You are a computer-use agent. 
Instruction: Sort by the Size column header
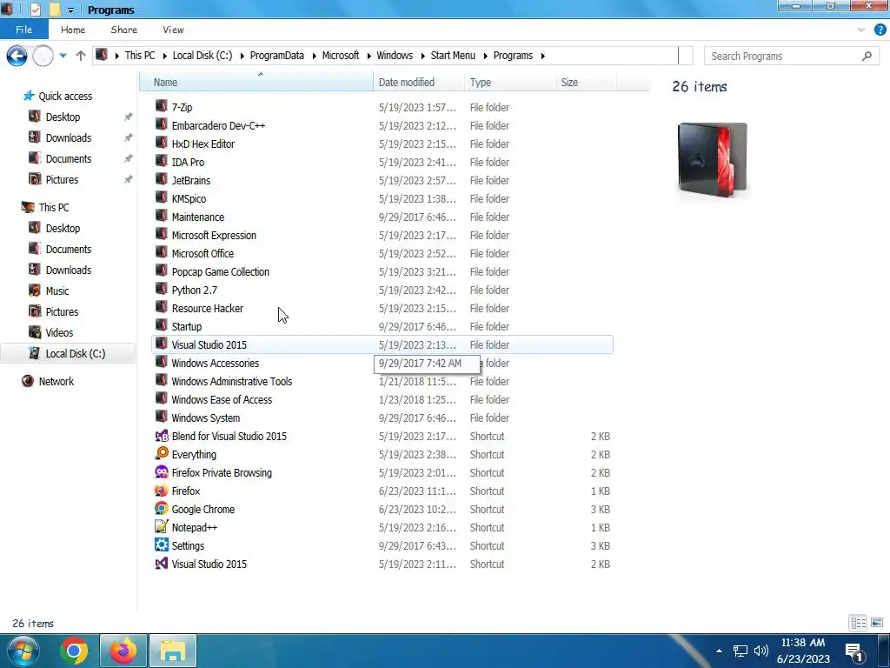pos(586,82)
